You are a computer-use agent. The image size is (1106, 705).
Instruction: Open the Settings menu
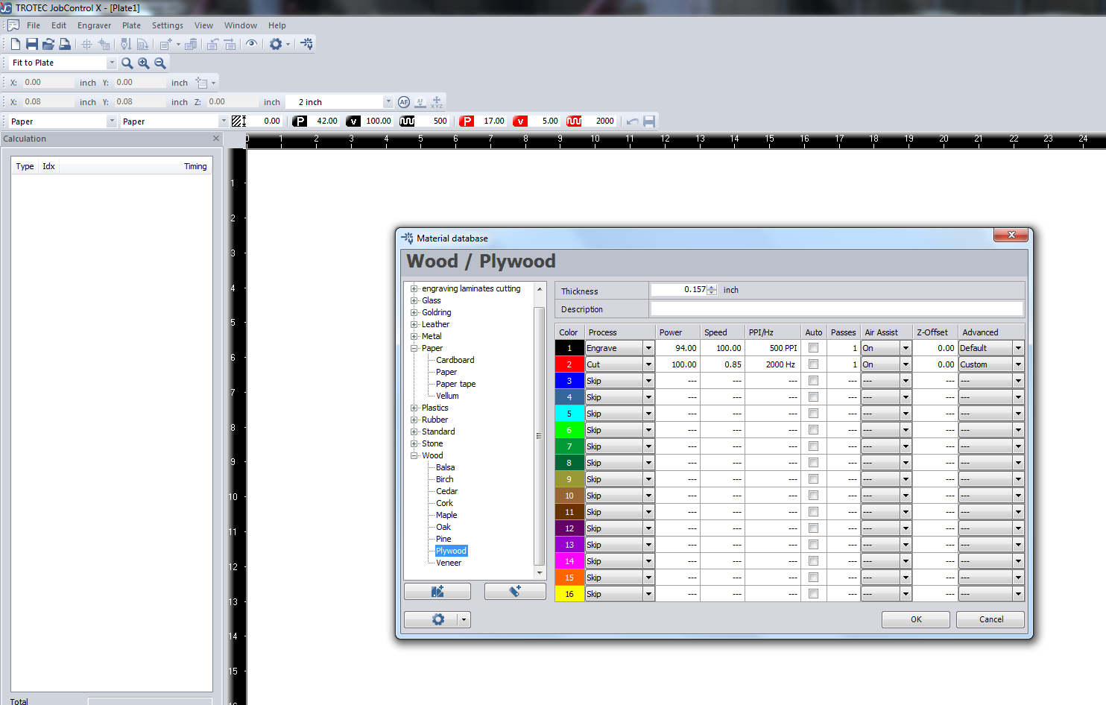click(x=167, y=25)
